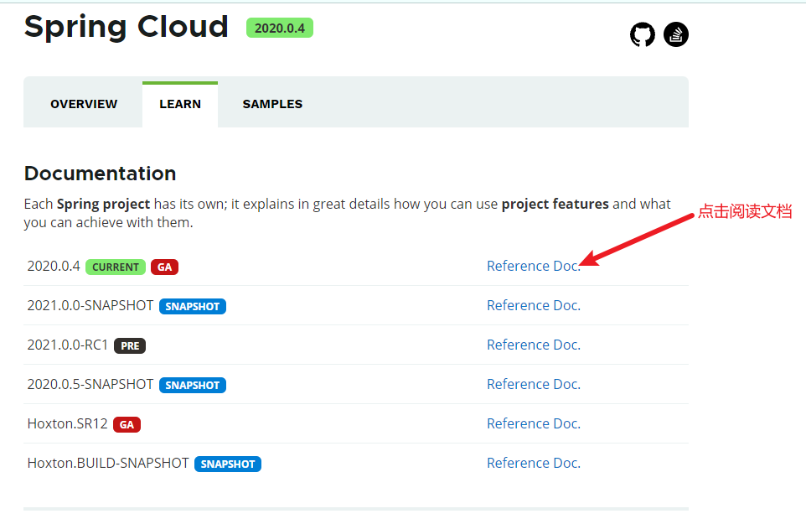Switch to the OVERVIEW tab
Screen dimensions: 806x524
(x=84, y=104)
